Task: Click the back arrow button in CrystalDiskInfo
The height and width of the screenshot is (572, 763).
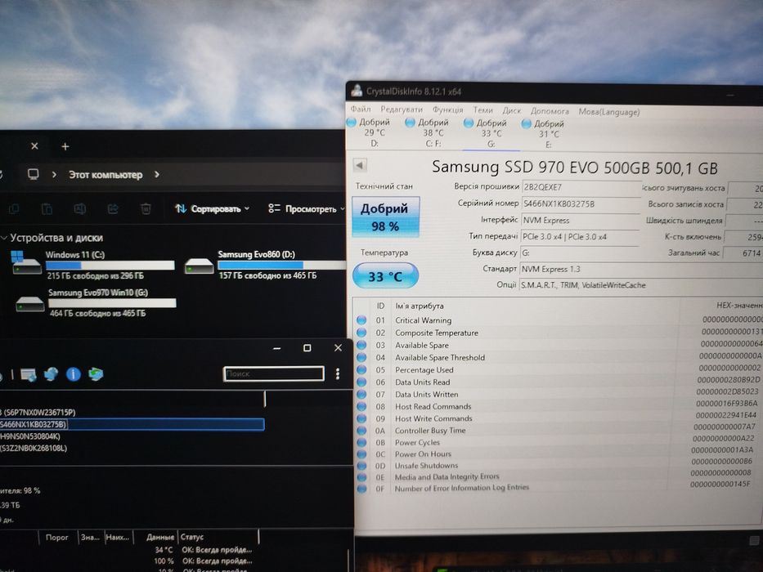Action: point(360,165)
